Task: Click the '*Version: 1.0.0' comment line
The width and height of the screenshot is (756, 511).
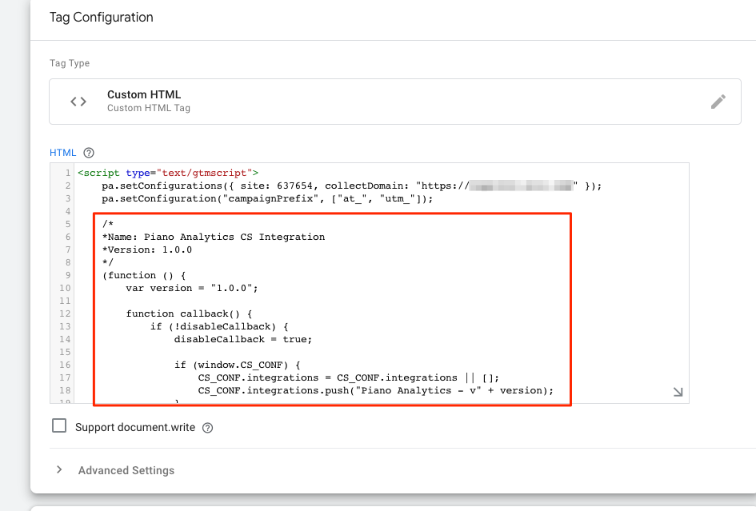Action: (x=147, y=250)
